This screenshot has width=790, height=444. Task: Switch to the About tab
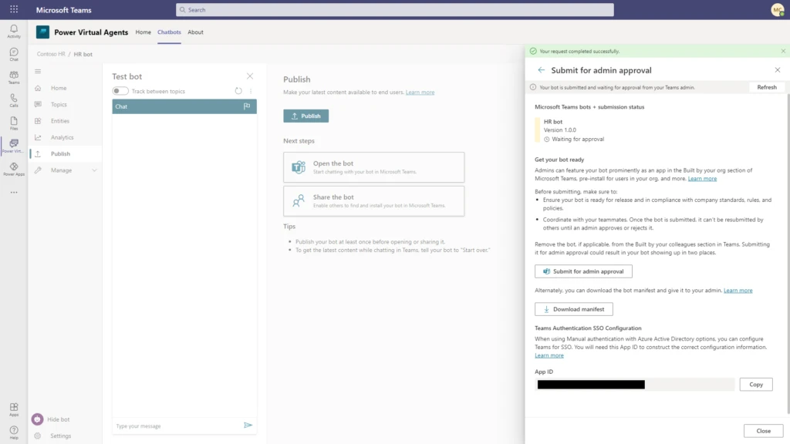195,32
